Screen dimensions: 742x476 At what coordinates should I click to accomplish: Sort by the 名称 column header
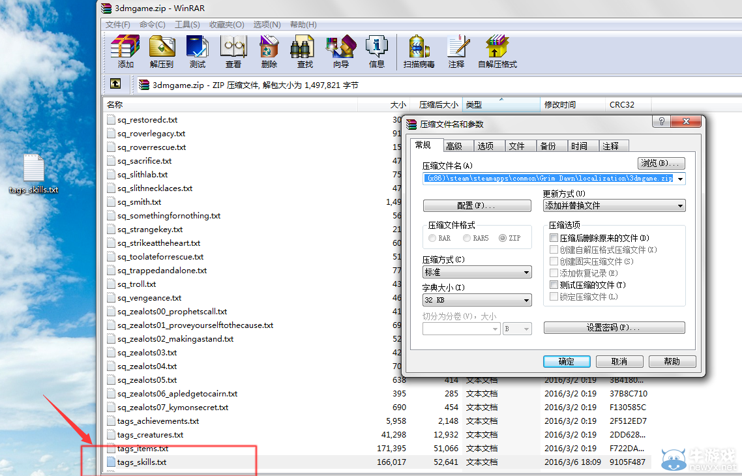click(230, 104)
